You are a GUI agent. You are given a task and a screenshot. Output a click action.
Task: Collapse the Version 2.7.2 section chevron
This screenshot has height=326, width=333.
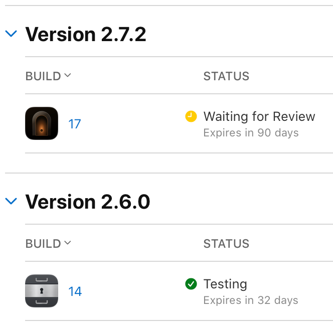tap(11, 34)
